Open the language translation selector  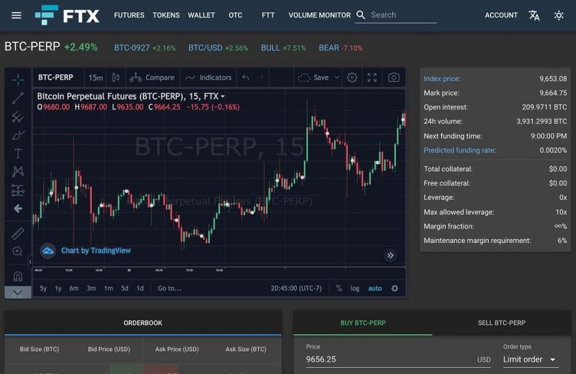point(534,15)
